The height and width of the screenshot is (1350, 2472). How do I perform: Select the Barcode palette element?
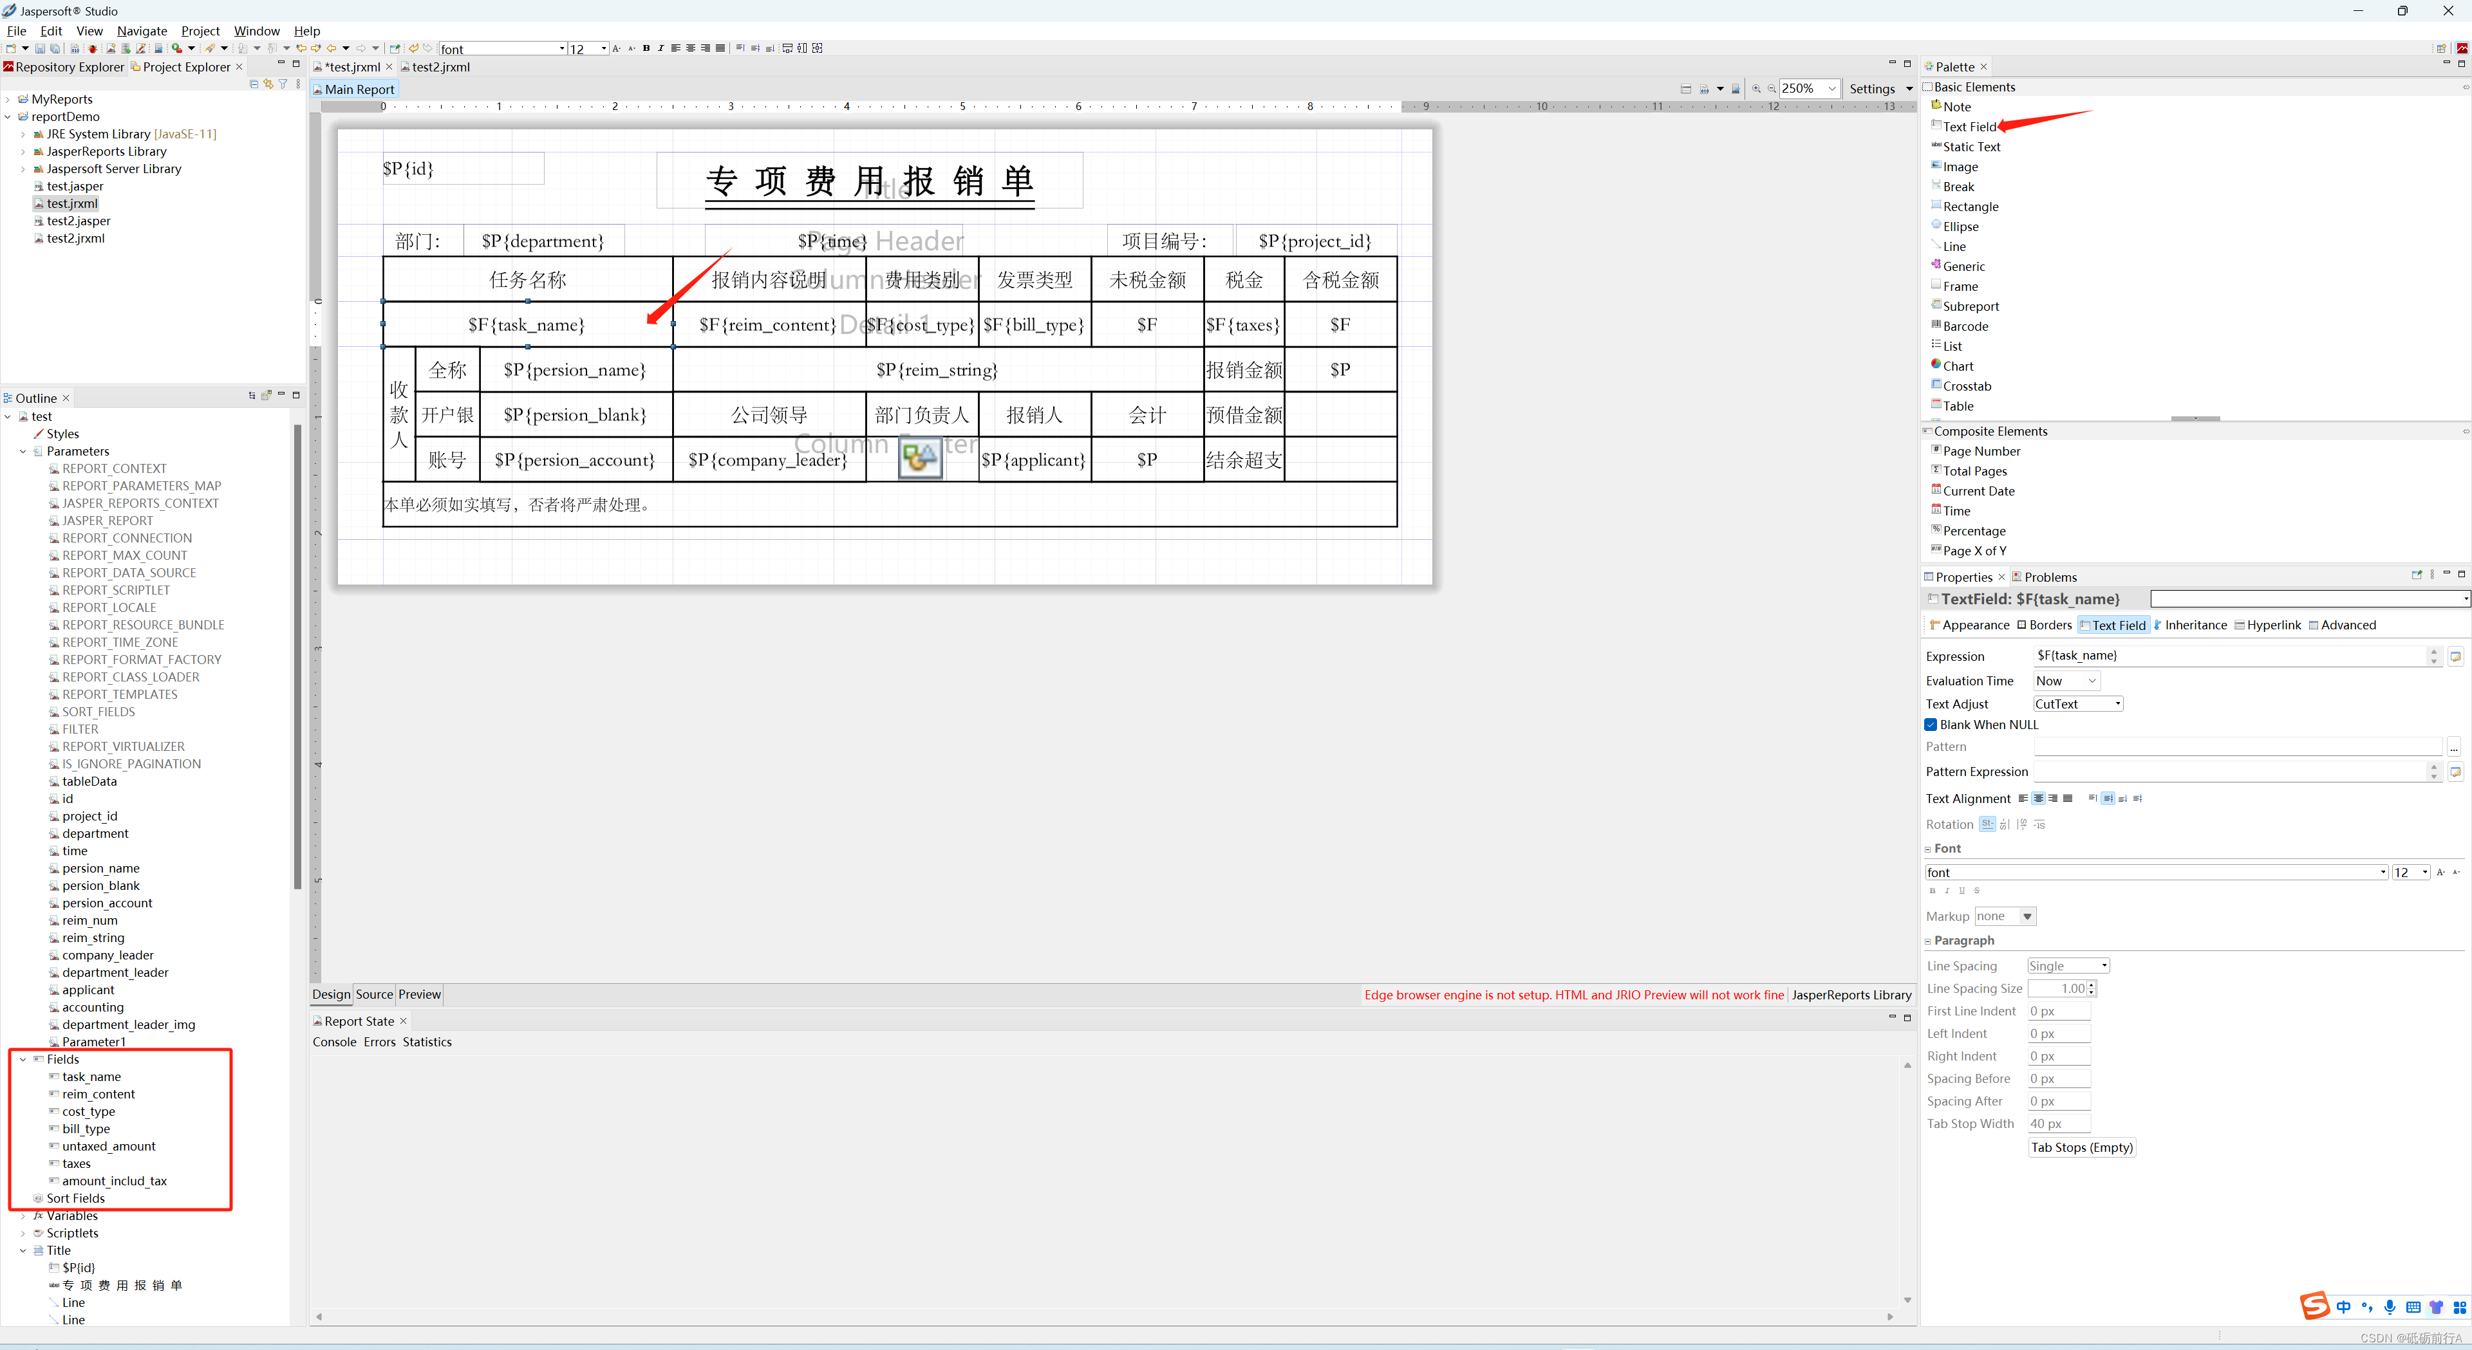tap(1960, 326)
